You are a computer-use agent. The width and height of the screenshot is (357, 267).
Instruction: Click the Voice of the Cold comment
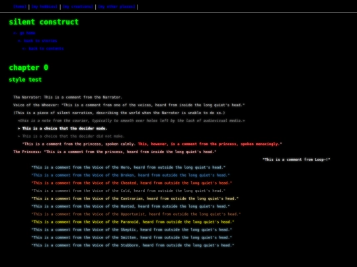128,191
